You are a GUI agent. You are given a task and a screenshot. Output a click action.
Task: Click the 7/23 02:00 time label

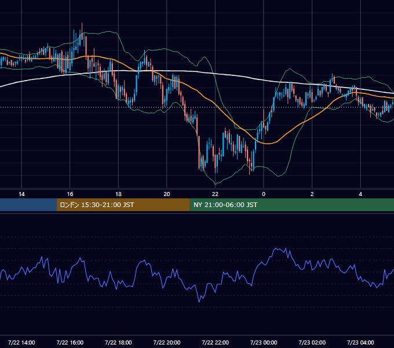pos(312,342)
